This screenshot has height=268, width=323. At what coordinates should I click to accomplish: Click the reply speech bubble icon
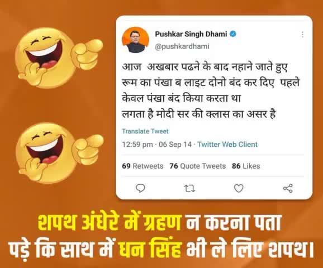click(x=140, y=188)
